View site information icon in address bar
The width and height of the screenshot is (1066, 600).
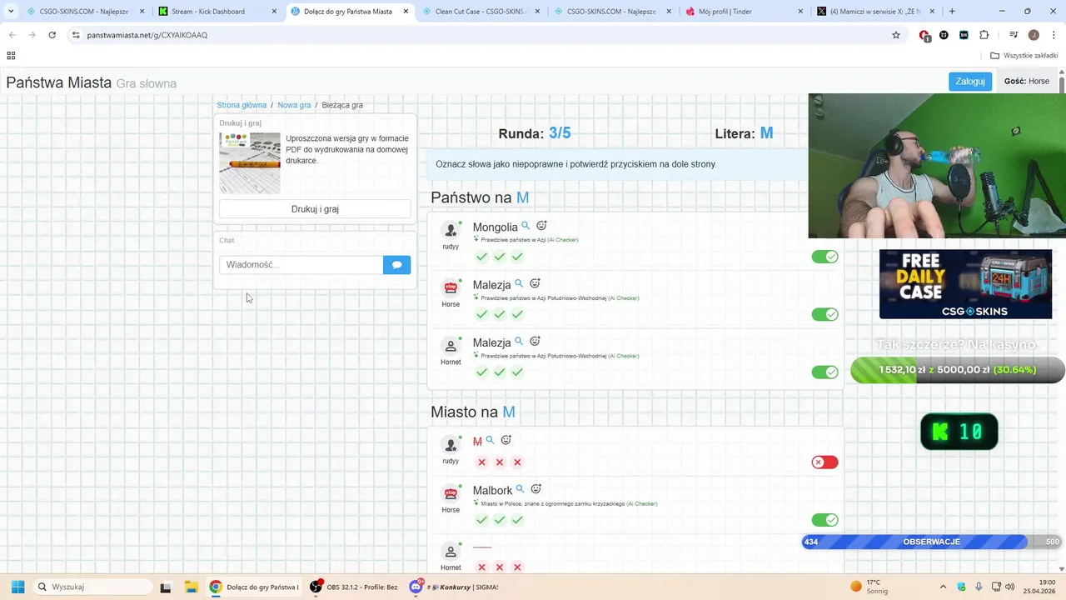[75, 35]
